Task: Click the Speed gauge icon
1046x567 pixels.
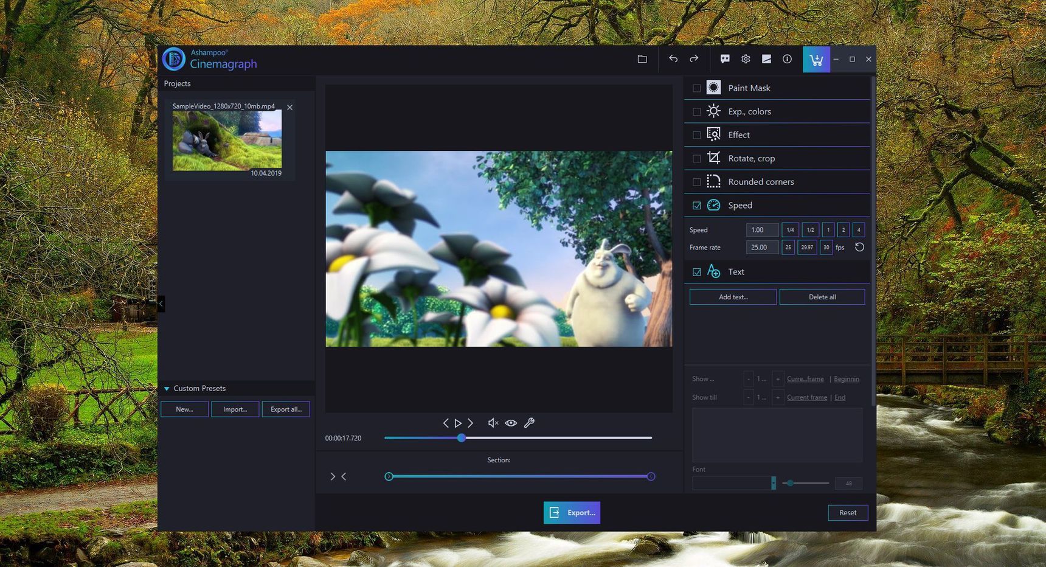Action: coord(714,205)
